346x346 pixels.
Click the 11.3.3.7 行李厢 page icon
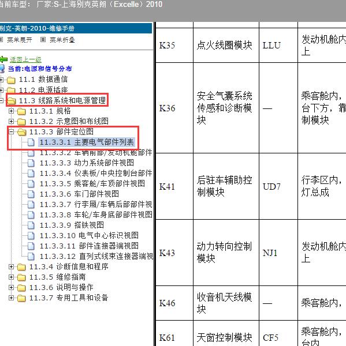[31, 204]
